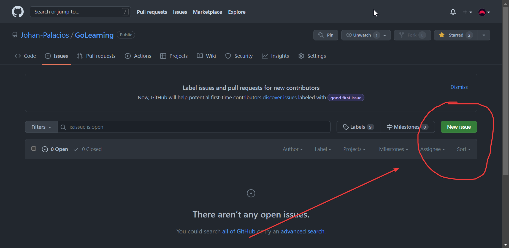The image size is (509, 248).
Task: Switch to the repository Pull requests tab
Action: 96,56
